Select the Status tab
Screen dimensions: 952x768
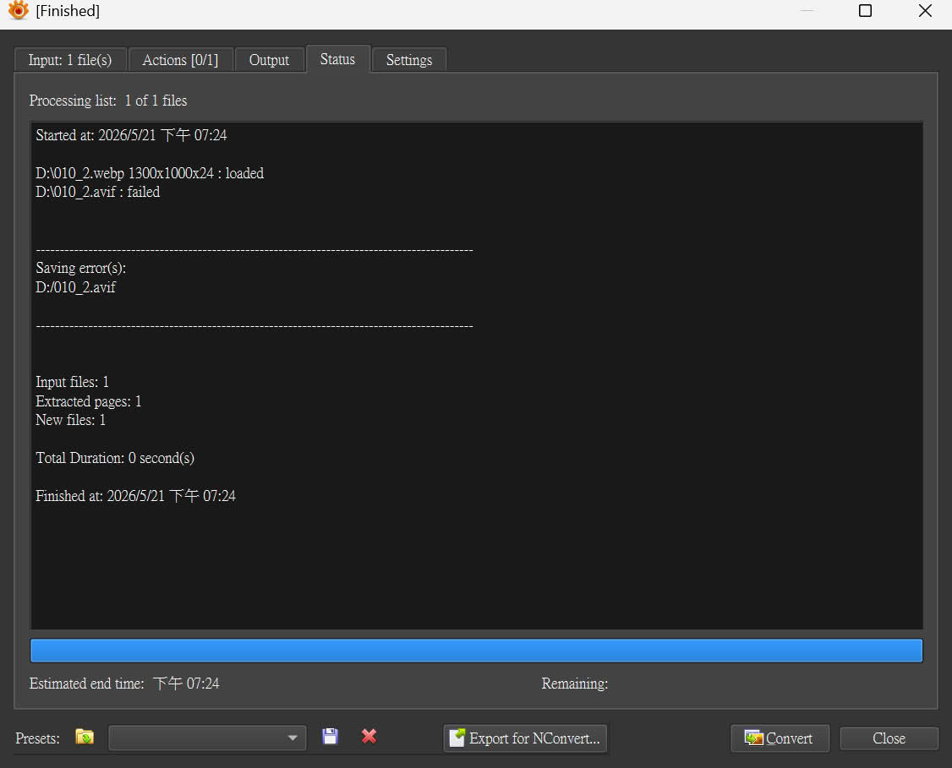point(337,59)
